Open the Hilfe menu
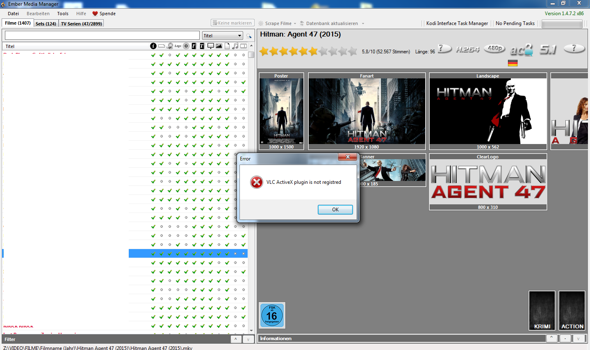Viewport: 590px width, 350px height. tap(81, 14)
